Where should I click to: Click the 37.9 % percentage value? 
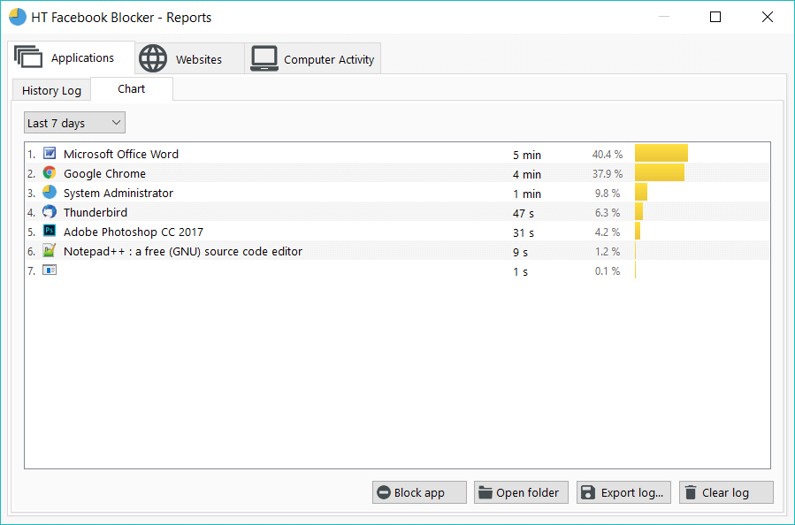pos(608,174)
